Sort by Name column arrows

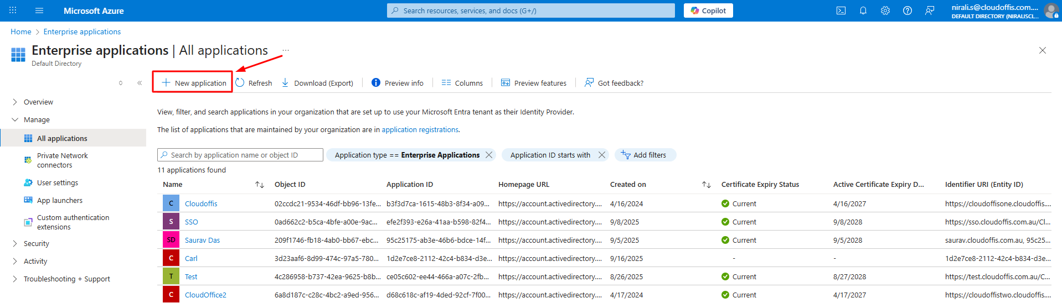[x=259, y=185]
